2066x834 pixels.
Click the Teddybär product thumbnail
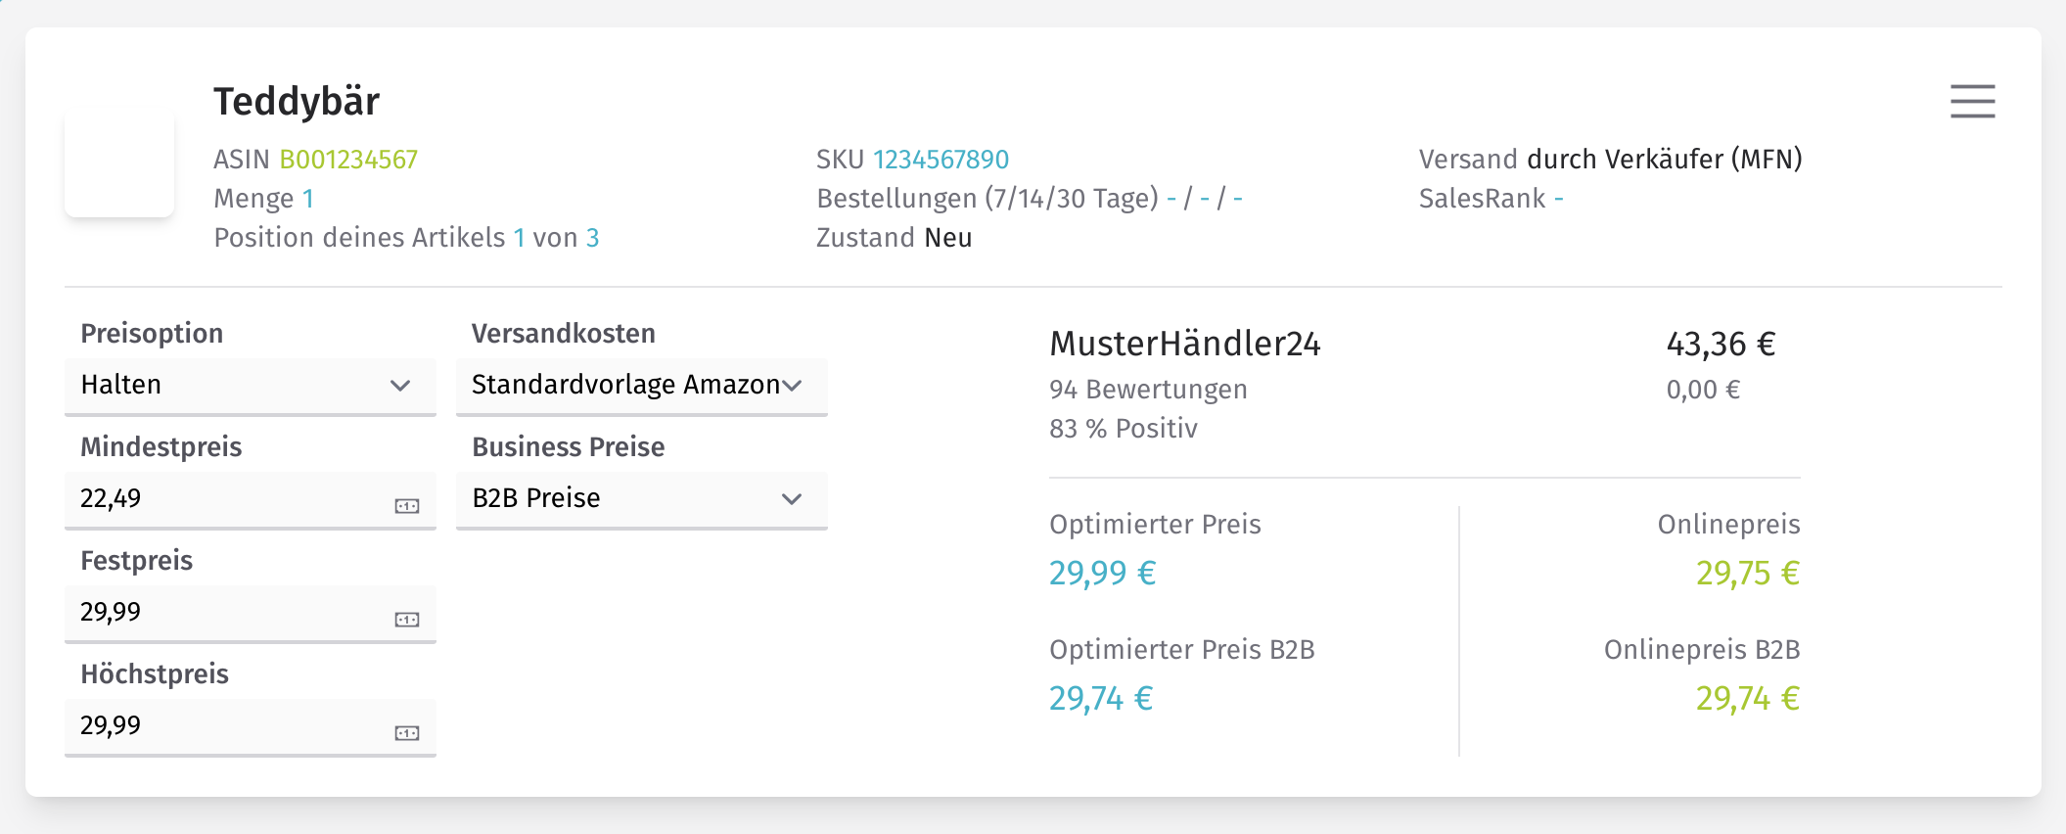pos(119,162)
